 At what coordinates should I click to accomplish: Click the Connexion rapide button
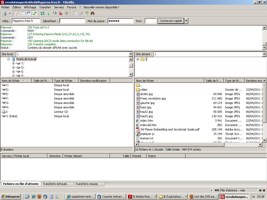[x=171, y=21]
